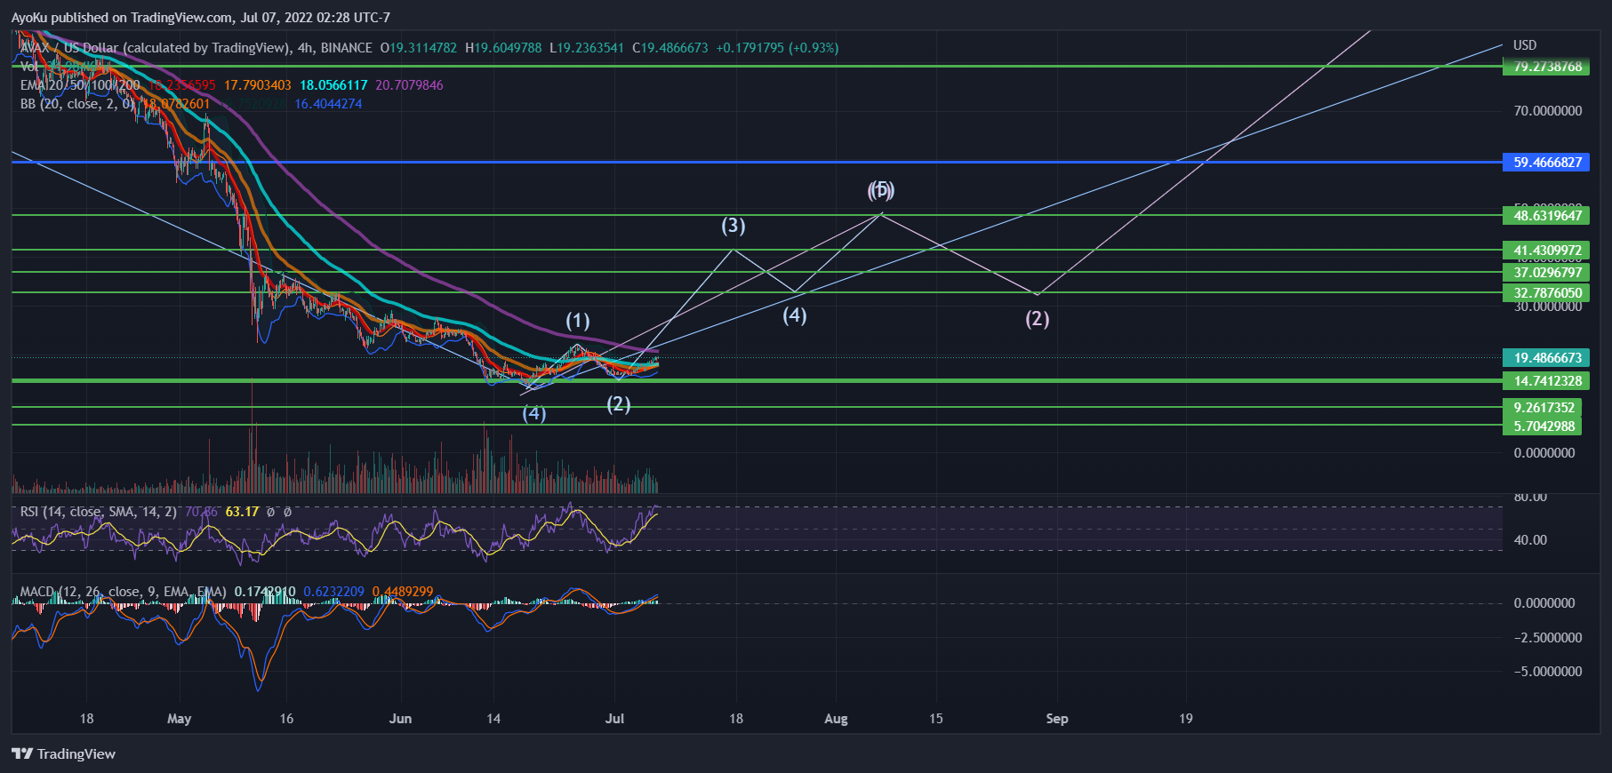Image resolution: width=1612 pixels, height=773 pixels.
Task: Click the 9.2617352 price label
Action: click(x=1543, y=408)
